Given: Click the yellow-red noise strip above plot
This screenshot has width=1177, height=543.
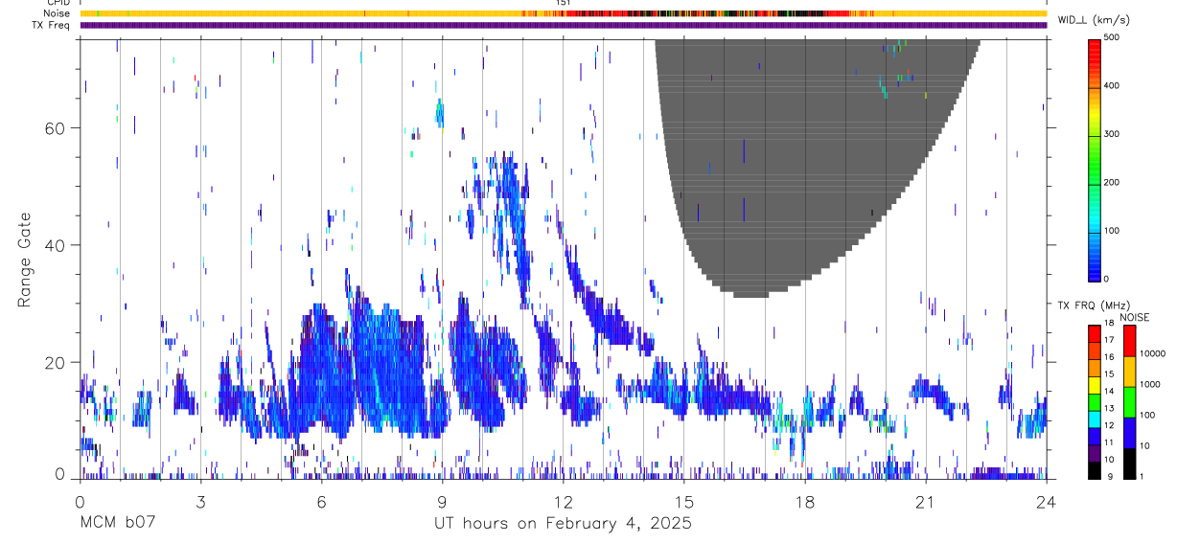Looking at the screenshot, I should [x=563, y=13].
